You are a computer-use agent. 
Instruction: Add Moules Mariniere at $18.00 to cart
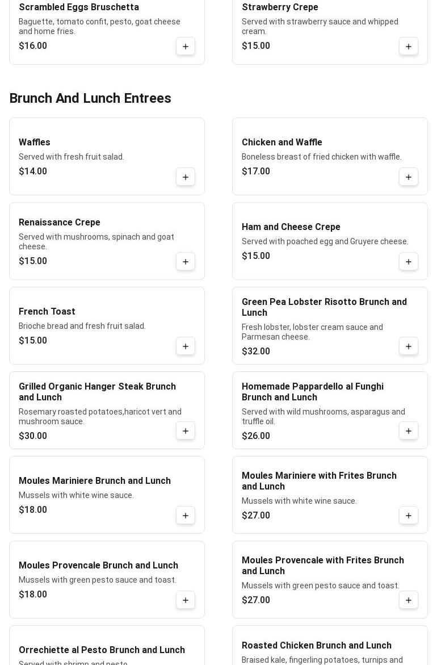(185, 515)
